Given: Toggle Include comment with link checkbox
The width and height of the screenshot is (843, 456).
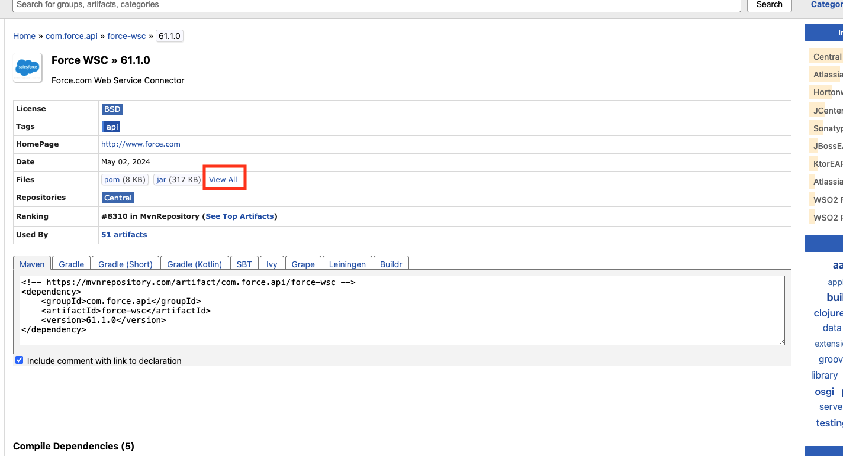Looking at the screenshot, I should tap(19, 360).
